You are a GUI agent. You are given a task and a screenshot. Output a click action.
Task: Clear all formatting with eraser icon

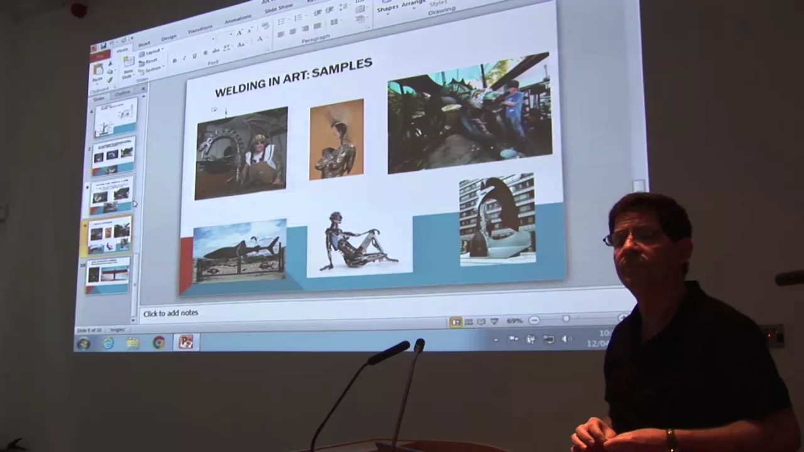tap(265, 25)
